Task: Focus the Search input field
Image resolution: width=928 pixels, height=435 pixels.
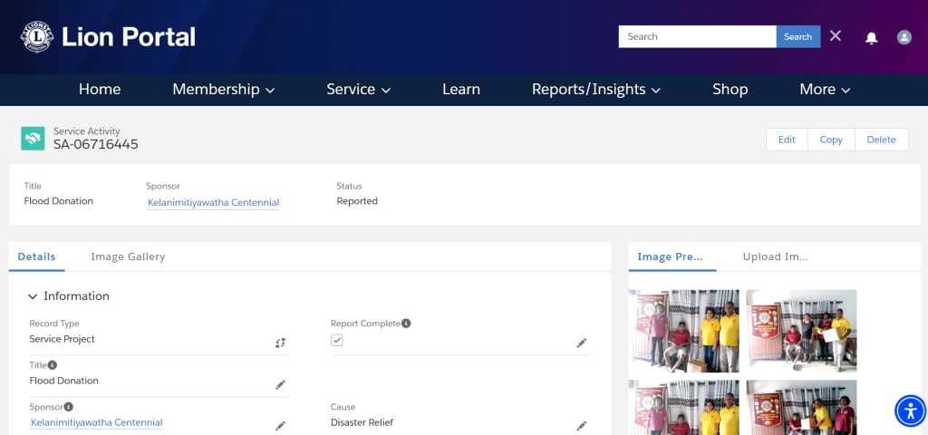Action: pos(697,36)
